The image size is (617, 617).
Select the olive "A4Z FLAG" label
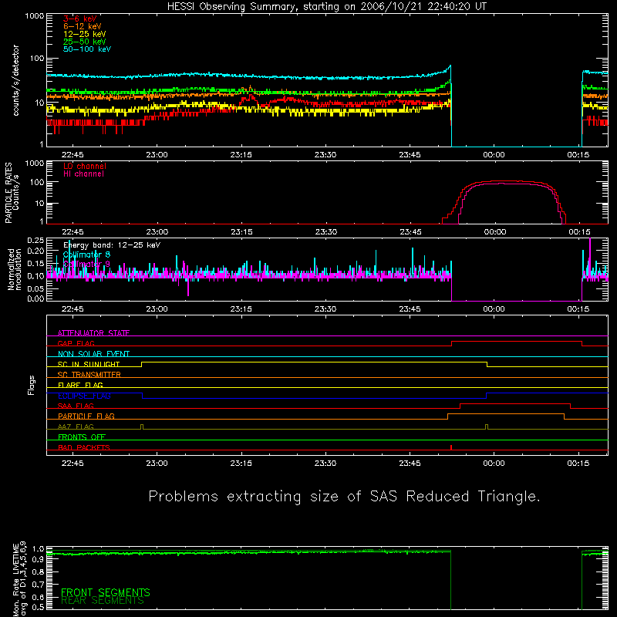76,427
